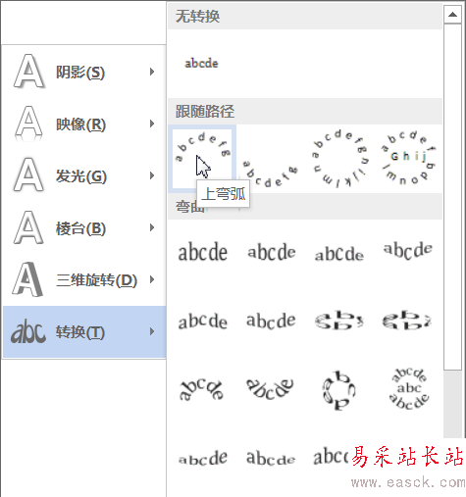Choose the arch-down follow path effect
466x497 pixels.
[271, 158]
